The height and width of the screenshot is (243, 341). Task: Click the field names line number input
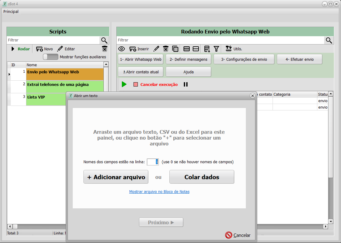[153, 162]
